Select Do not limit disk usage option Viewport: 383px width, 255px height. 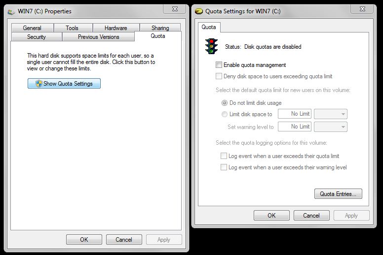pyautogui.click(x=224, y=103)
